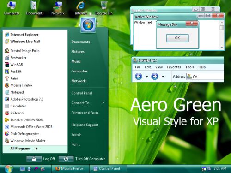Screen dimensions: 231x173
Task: Open Network from the Start menu right pane
Action: (x=79, y=81)
